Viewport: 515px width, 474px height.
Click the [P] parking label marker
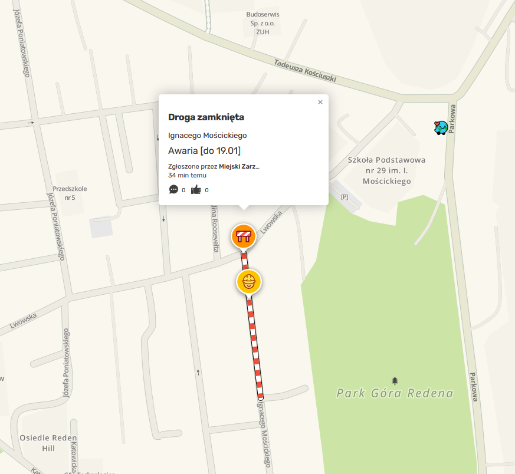pyautogui.click(x=345, y=197)
